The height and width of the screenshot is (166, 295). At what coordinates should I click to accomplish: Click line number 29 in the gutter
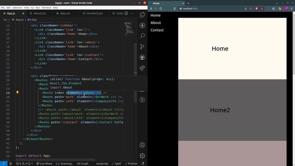(8, 93)
